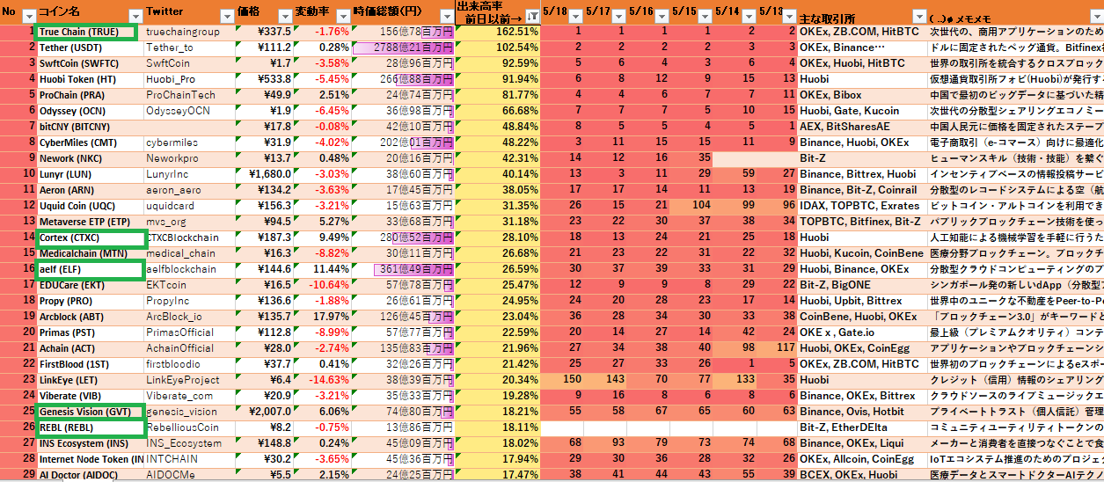Expand the 変動率 column filter arrow
This screenshot has width=1104, height=482.
pos(341,16)
